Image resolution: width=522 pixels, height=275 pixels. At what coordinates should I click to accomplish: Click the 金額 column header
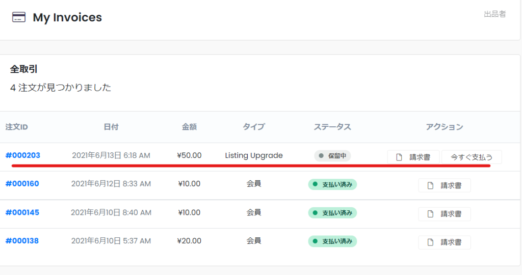189,127
